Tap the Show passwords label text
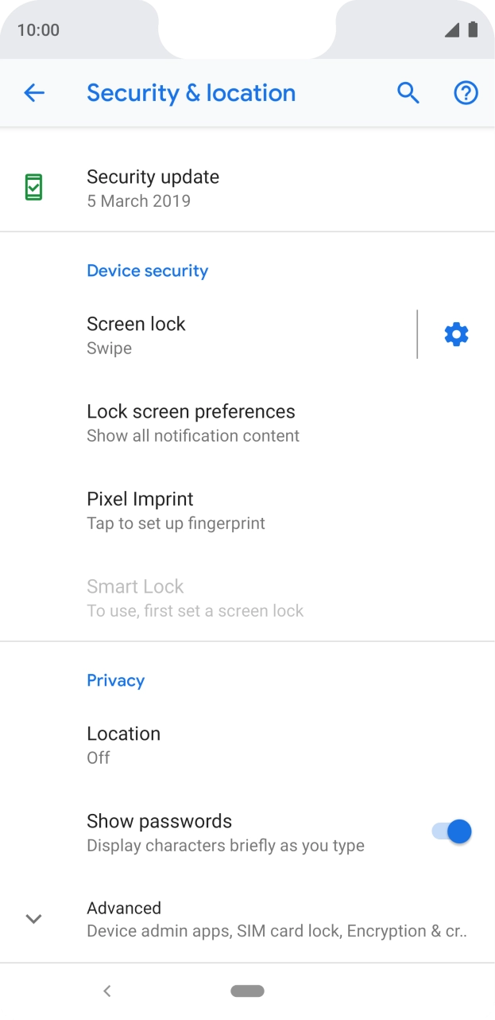Screen dimensions: 495x1020 coord(159,821)
